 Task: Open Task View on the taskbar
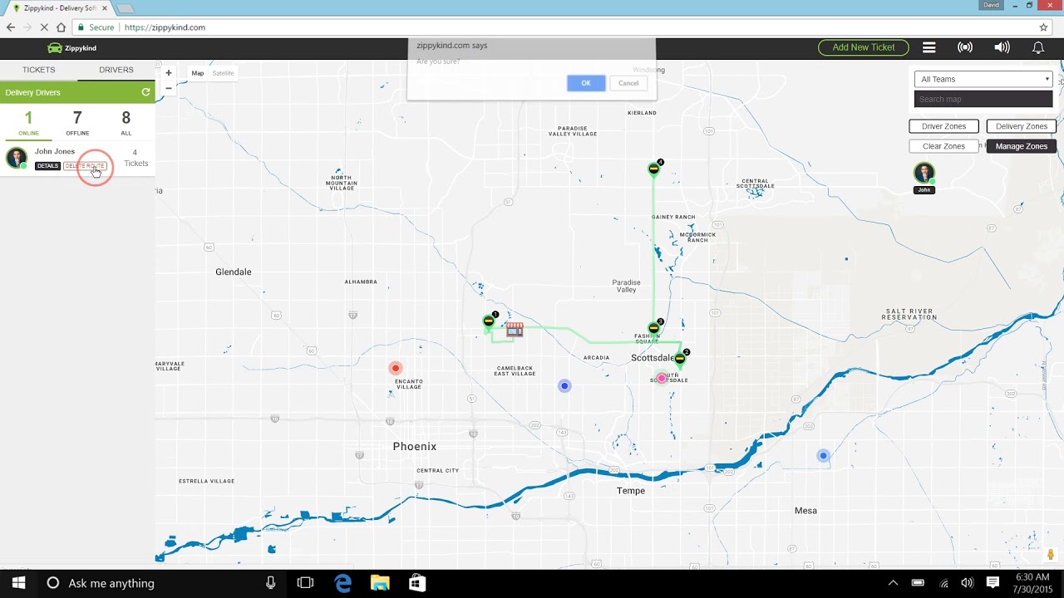coord(305,583)
